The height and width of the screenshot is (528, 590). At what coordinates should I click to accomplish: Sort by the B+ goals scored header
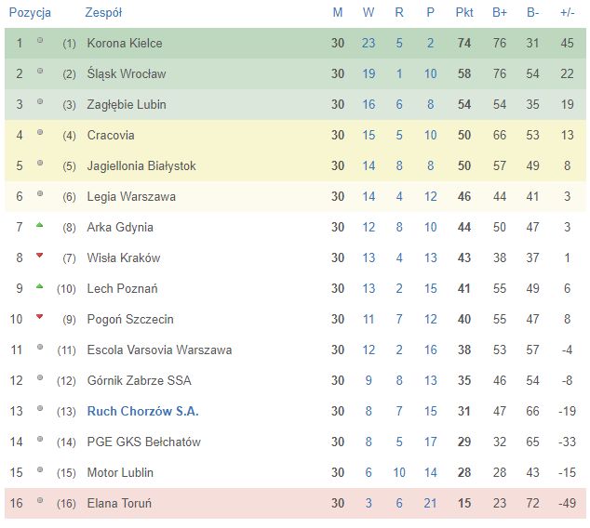click(x=500, y=12)
